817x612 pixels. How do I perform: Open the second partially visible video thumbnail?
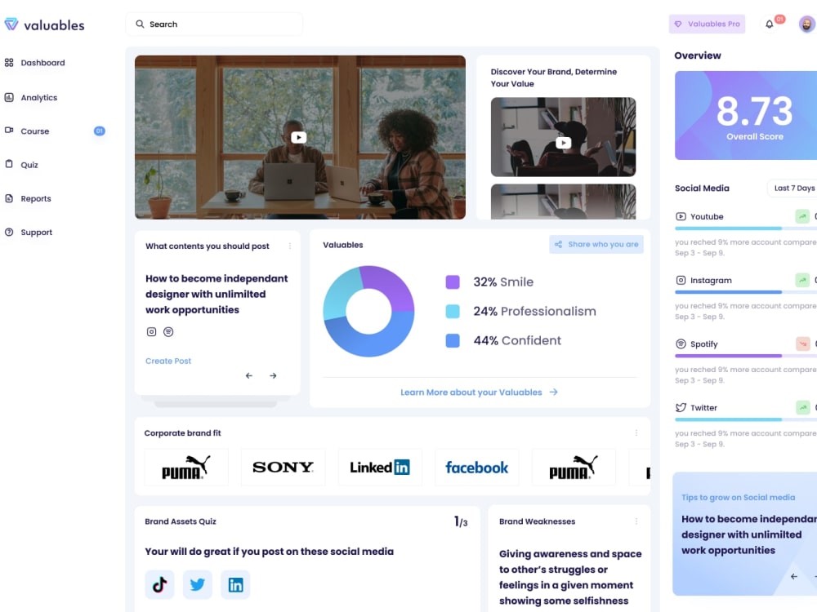pyautogui.click(x=563, y=202)
